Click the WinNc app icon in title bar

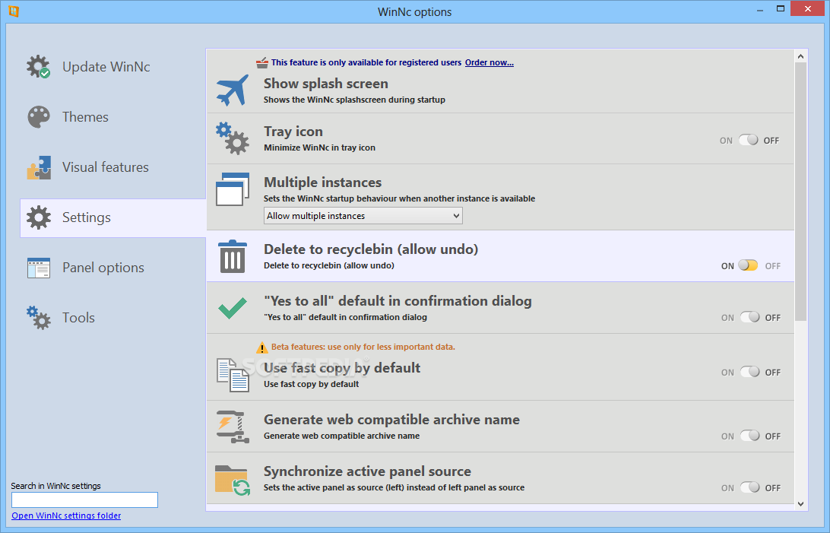point(14,11)
